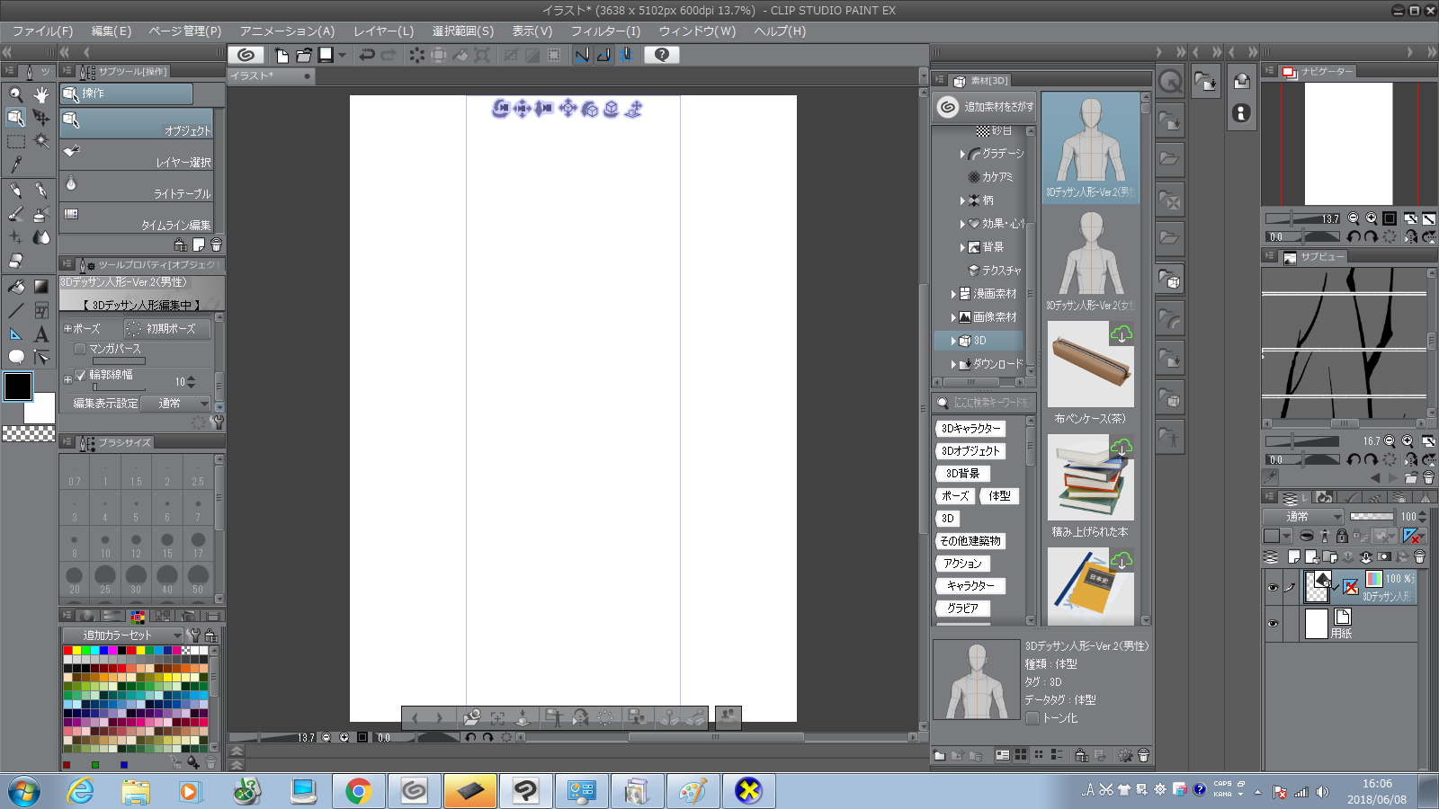Enable the マンガパース checkbox

click(80, 349)
